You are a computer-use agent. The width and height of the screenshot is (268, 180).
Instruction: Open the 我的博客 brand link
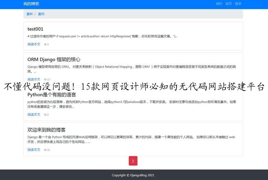(x=31, y=4)
